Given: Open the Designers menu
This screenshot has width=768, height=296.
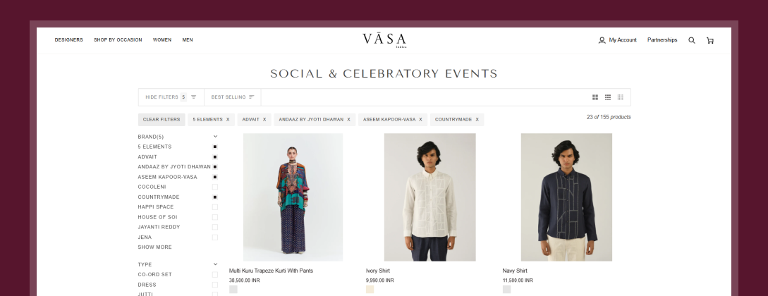Looking at the screenshot, I should tap(68, 40).
